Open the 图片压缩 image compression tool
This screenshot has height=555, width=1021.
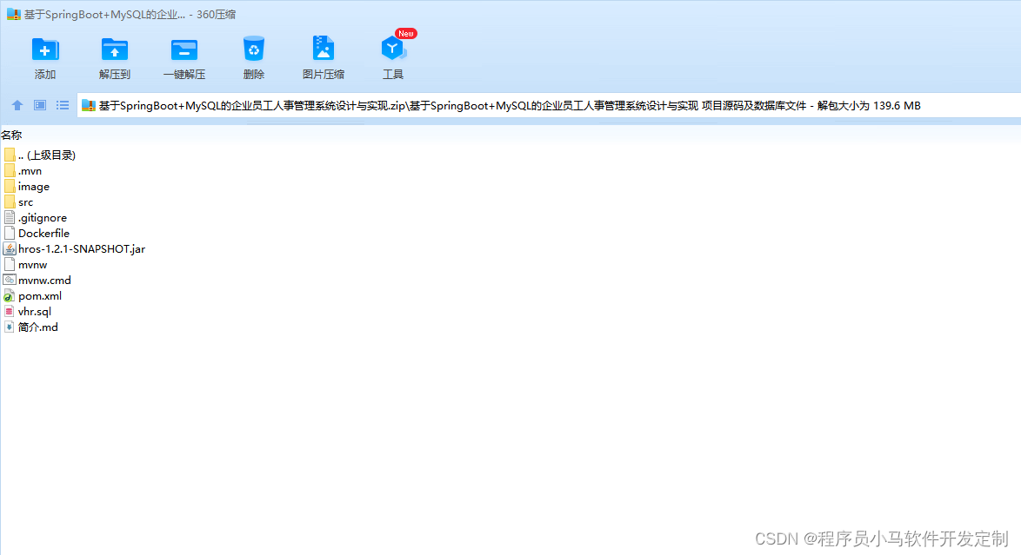point(323,49)
